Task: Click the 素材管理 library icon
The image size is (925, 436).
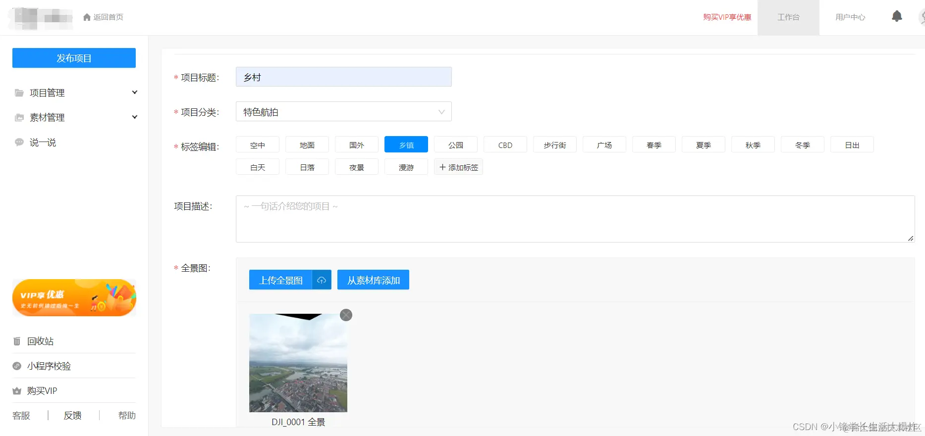Action: tap(19, 117)
